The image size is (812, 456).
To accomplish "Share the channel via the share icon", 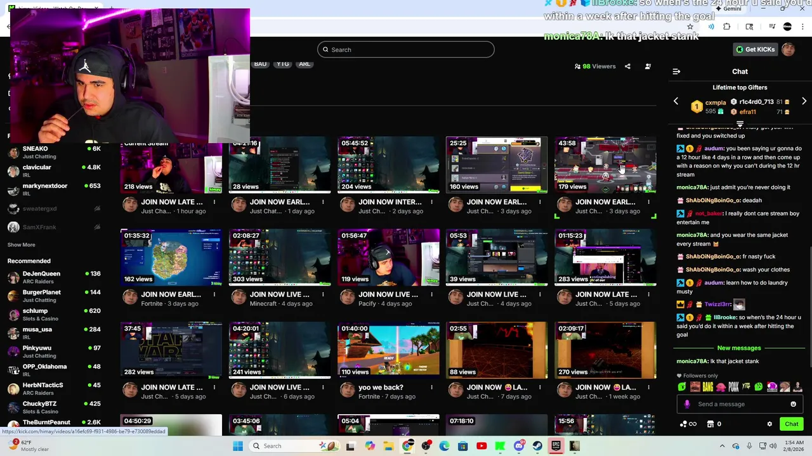I will 627,66.
